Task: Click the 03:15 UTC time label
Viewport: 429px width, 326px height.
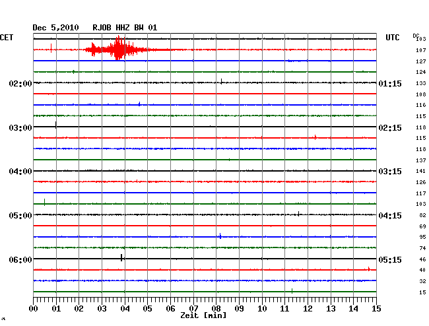Action: pos(390,172)
